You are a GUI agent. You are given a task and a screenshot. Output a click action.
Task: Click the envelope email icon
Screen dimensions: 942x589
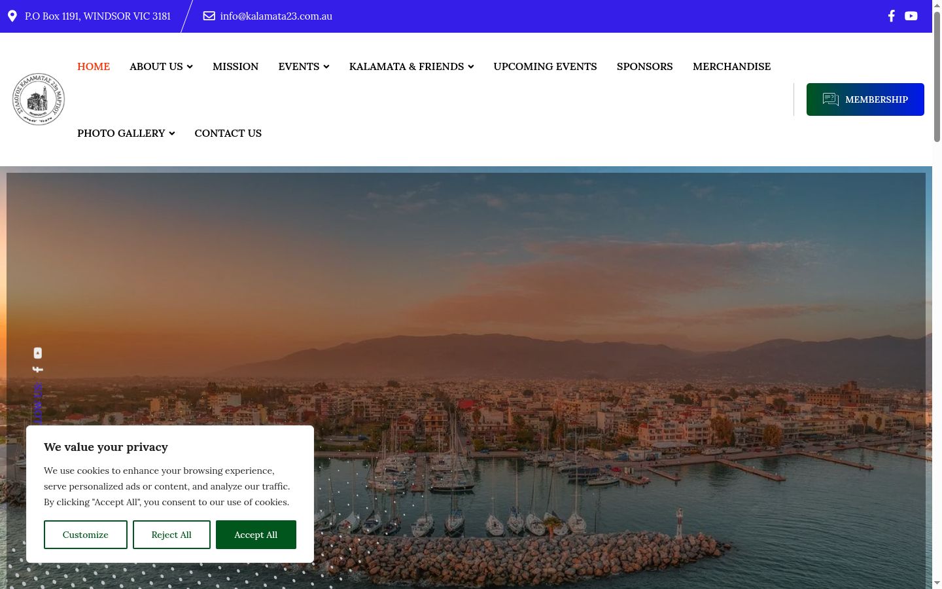(x=209, y=16)
